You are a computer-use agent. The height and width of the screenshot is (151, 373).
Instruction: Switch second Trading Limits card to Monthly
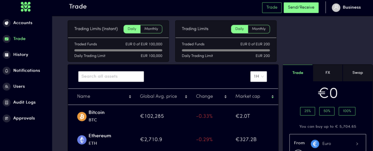(x=259, y=29)
